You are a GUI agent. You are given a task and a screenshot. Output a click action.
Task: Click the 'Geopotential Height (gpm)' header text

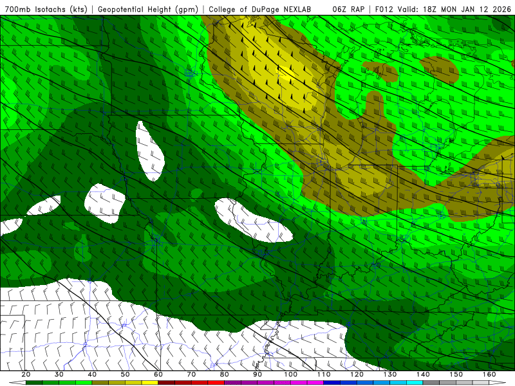pyautogui.click(x=148, y=9)
